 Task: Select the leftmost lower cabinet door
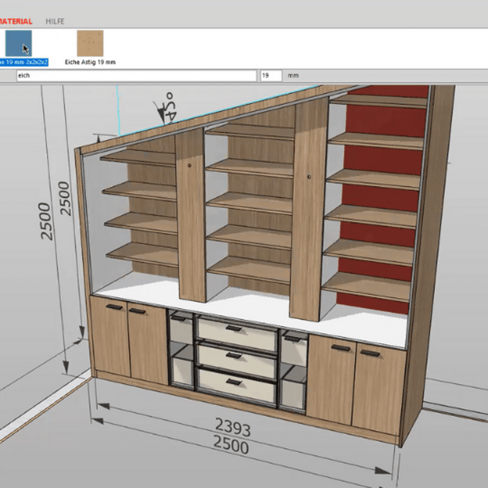tap(109, 336)
